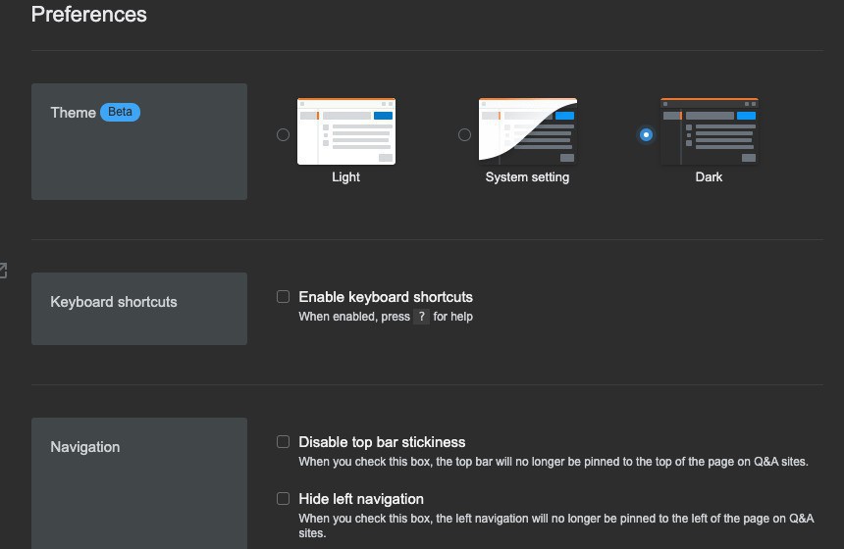The width and height of the screenshot is (844, 549).
Task: Select the Light theme radio button
Action: tap(284, 134)
